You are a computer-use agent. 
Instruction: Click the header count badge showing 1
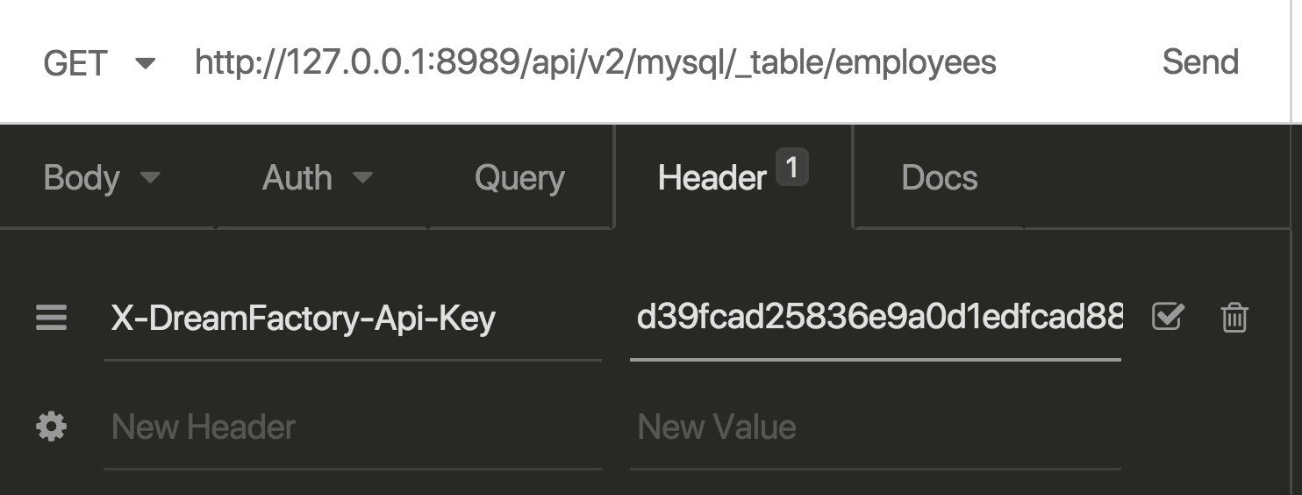click(792, 167)
